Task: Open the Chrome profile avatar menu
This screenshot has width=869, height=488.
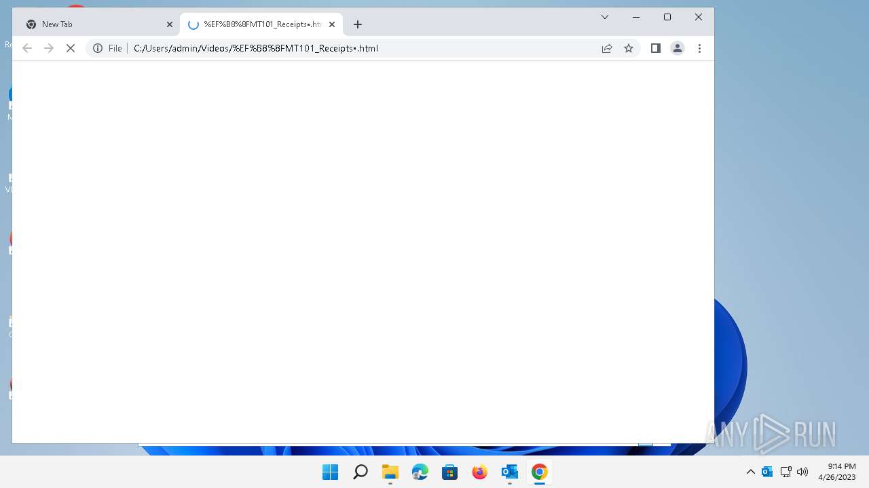Action: tap(678, 48)
